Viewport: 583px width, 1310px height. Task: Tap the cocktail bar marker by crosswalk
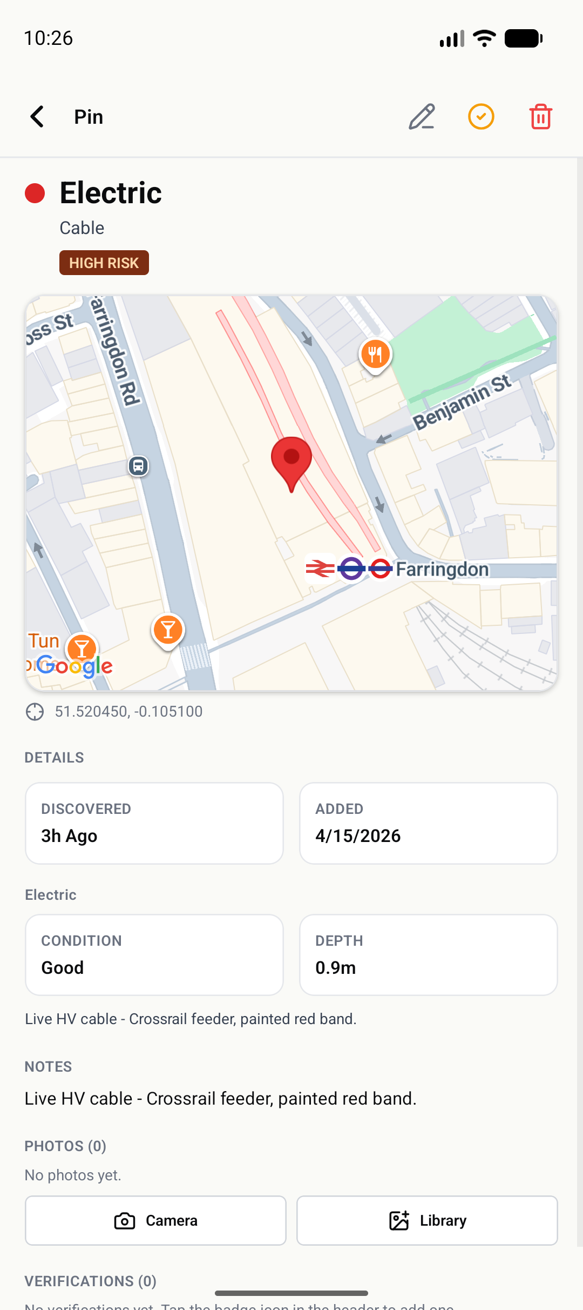point(168,630)
